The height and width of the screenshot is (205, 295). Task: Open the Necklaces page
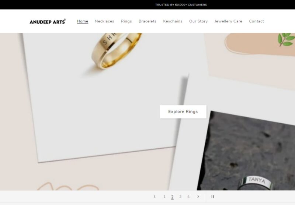pos(104,21)
